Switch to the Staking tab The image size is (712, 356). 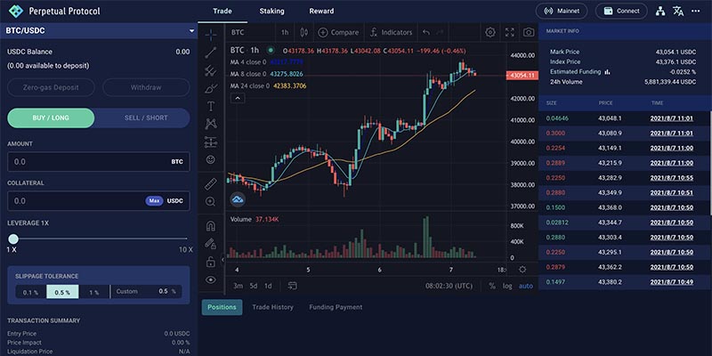coord(271,12)
